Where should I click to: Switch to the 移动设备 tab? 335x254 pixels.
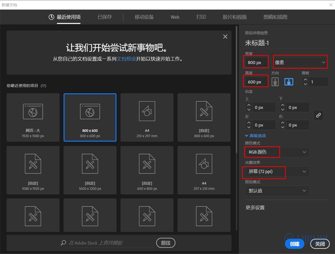[144, 17]
